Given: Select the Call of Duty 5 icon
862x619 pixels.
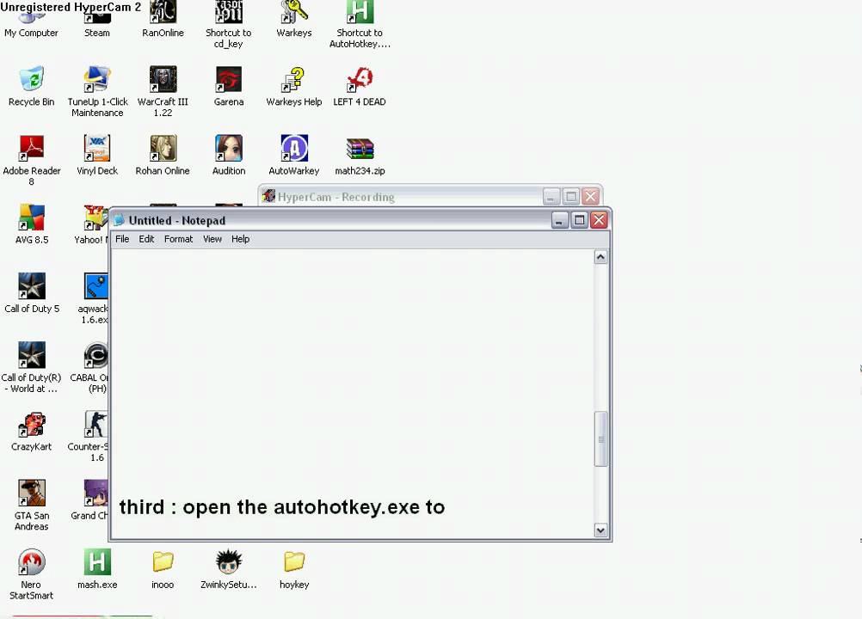Looking at the screenshot, I should pyautogui.click(x=31, y=293).
